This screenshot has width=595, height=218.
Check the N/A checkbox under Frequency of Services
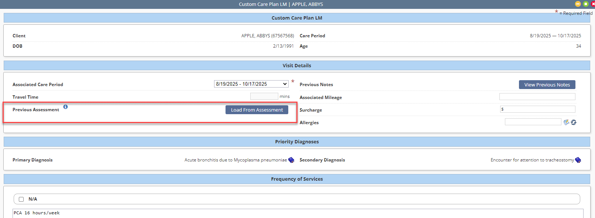[21, 199]
